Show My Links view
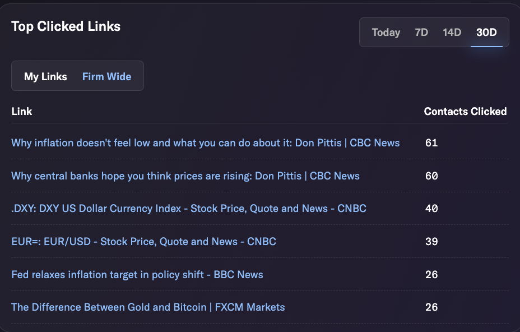Screen dimensions: 520x332 click(x=45, y=76)
